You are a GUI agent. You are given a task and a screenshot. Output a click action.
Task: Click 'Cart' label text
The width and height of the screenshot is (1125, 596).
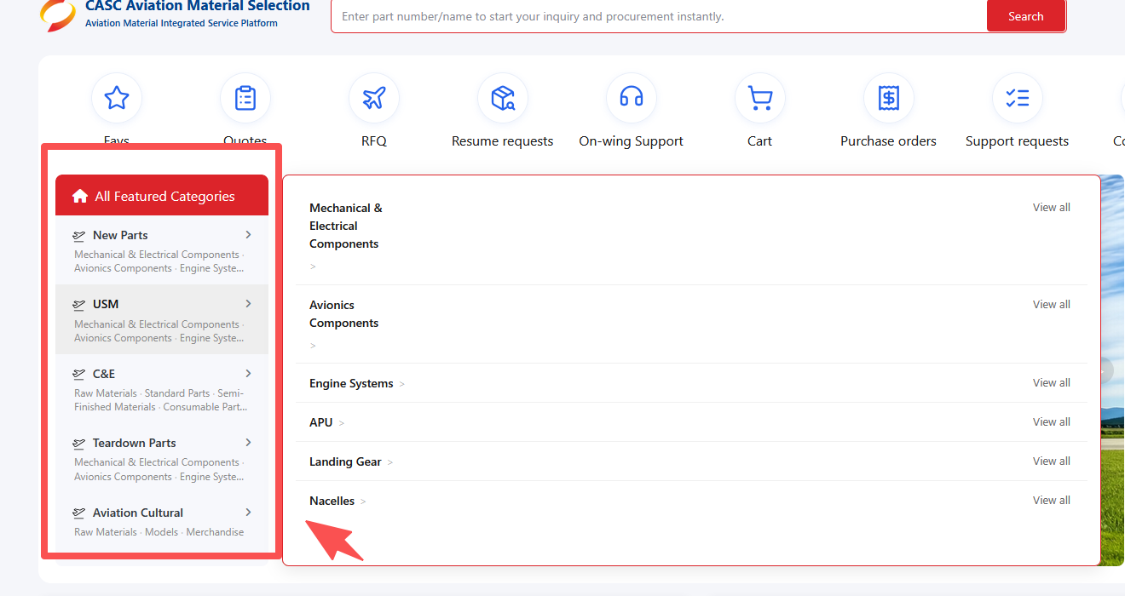[x=760, y=141]
